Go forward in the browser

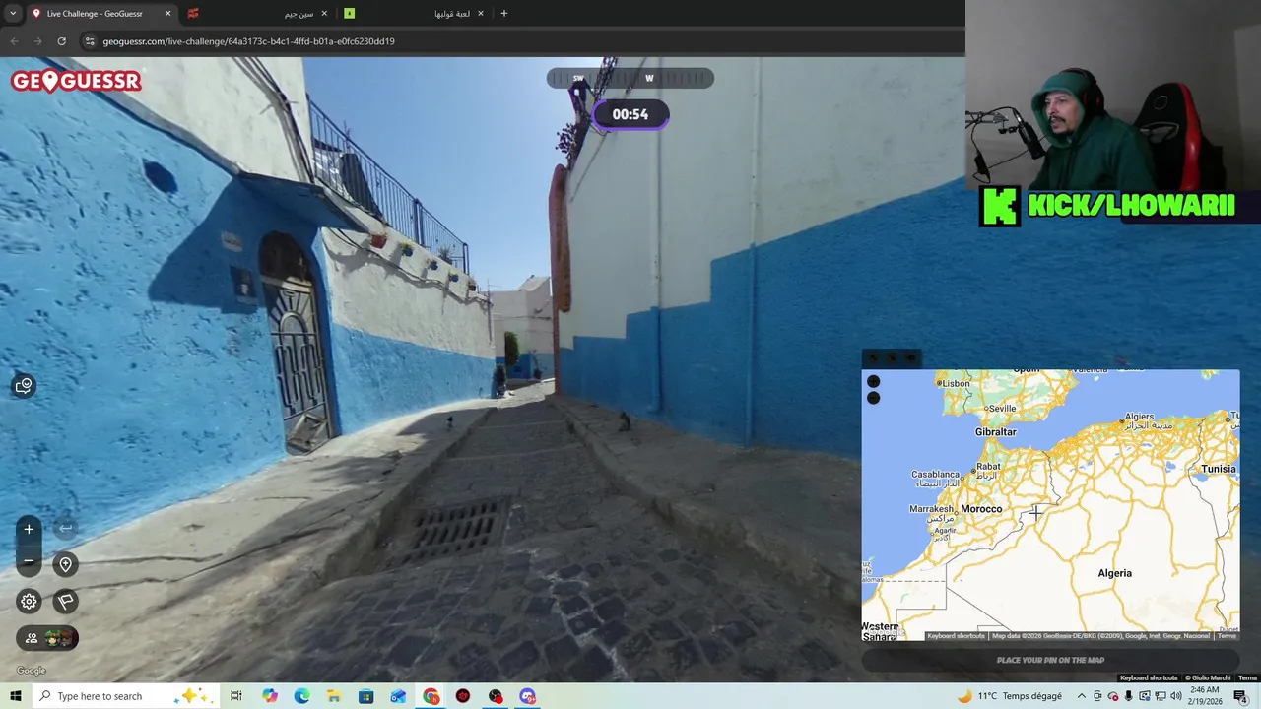pyautogui.click(x=37, y=41)
